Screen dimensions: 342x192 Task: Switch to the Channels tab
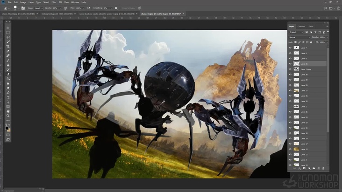click(x=301, y=26)
